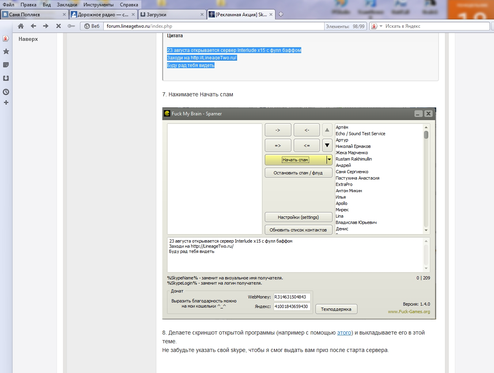This screenshot has width=494, height=373.
Task: Click the Начать спам button
Action: (295, 160)
